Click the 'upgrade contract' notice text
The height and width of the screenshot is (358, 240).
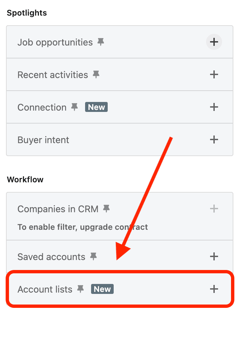[82, 227]
